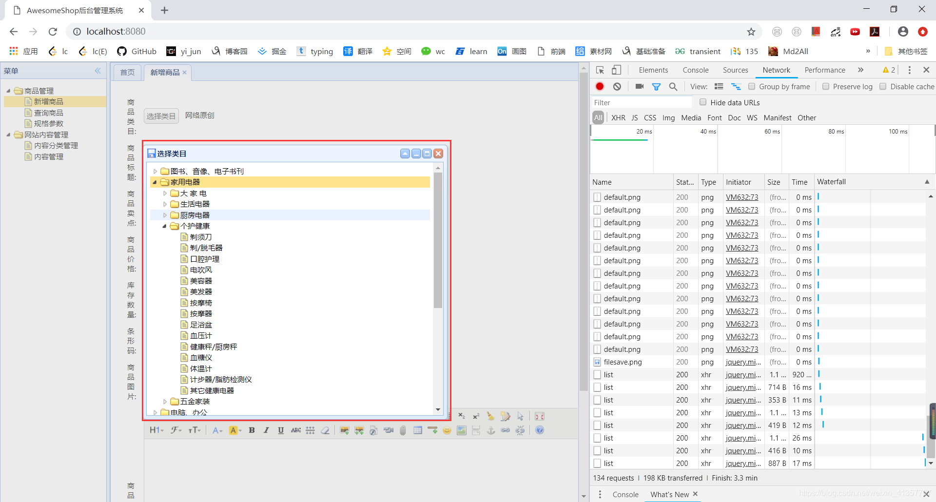The width and height of the screenshot is (936, 502).
Task: Switch to DevTools Console tab
Action: tap(696, 70)
